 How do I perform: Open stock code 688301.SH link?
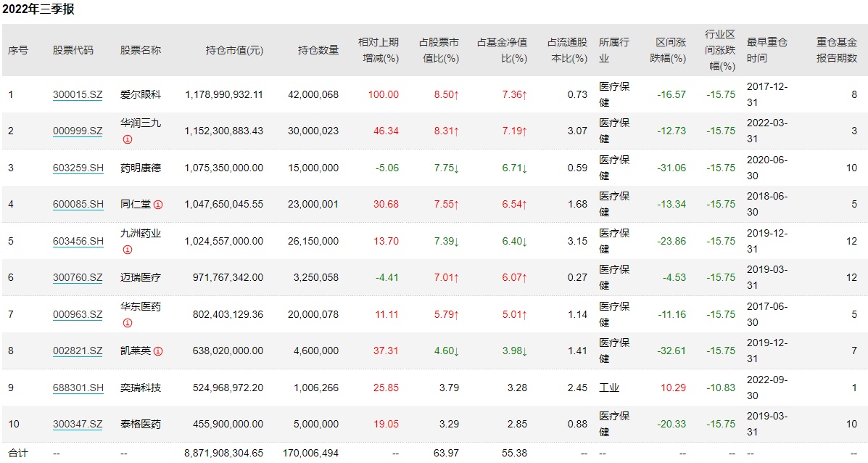tap(78, 388)
